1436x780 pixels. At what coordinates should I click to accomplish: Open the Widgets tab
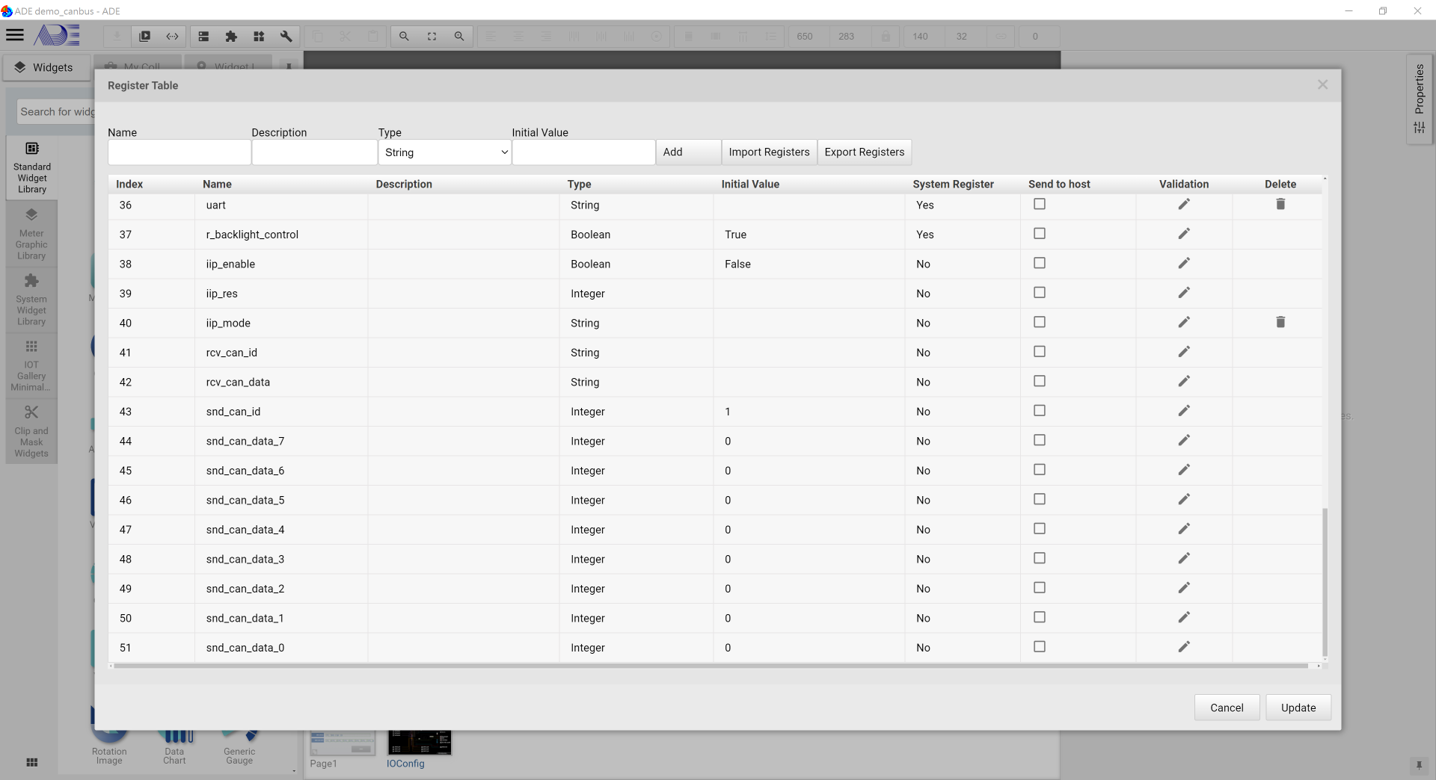pyautogui.click(x=45, y=67)
